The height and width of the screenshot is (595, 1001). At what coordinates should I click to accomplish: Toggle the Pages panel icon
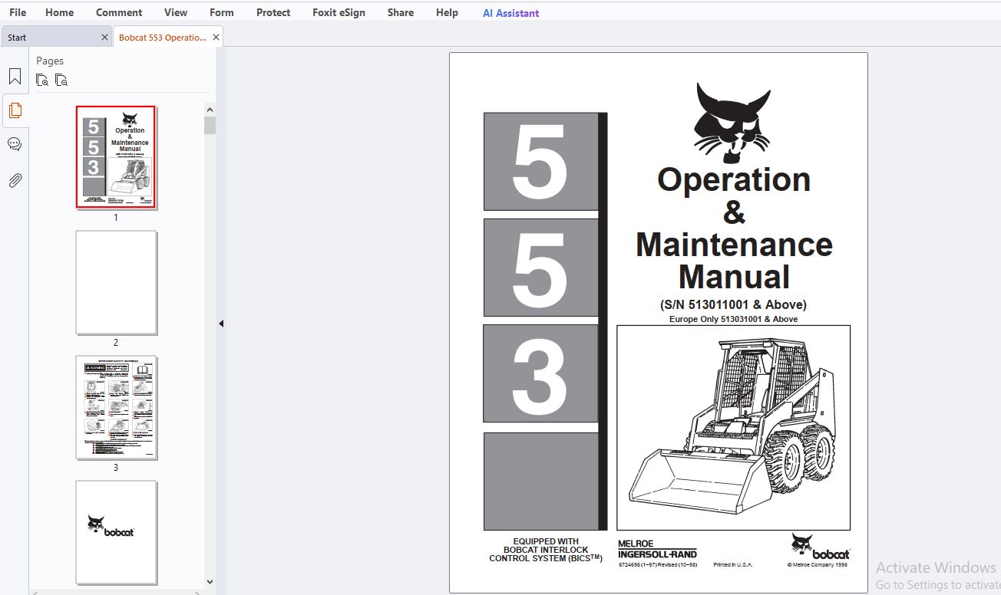15,110
